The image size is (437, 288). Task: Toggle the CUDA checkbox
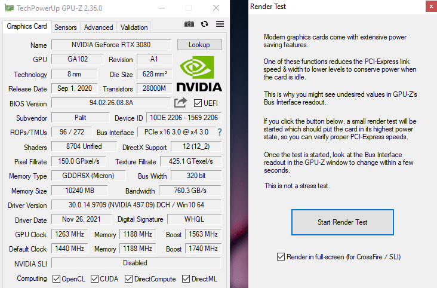click(x=94, y=278)
